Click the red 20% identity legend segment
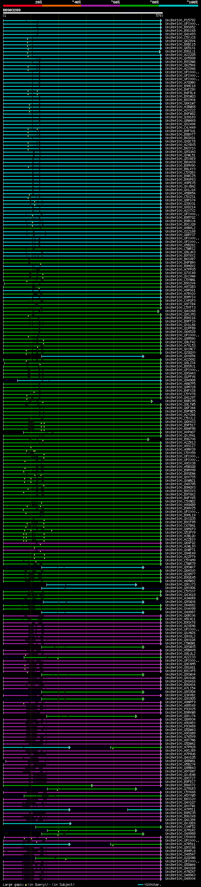Viewport: 201px width, 887px height. click(23, 6)
